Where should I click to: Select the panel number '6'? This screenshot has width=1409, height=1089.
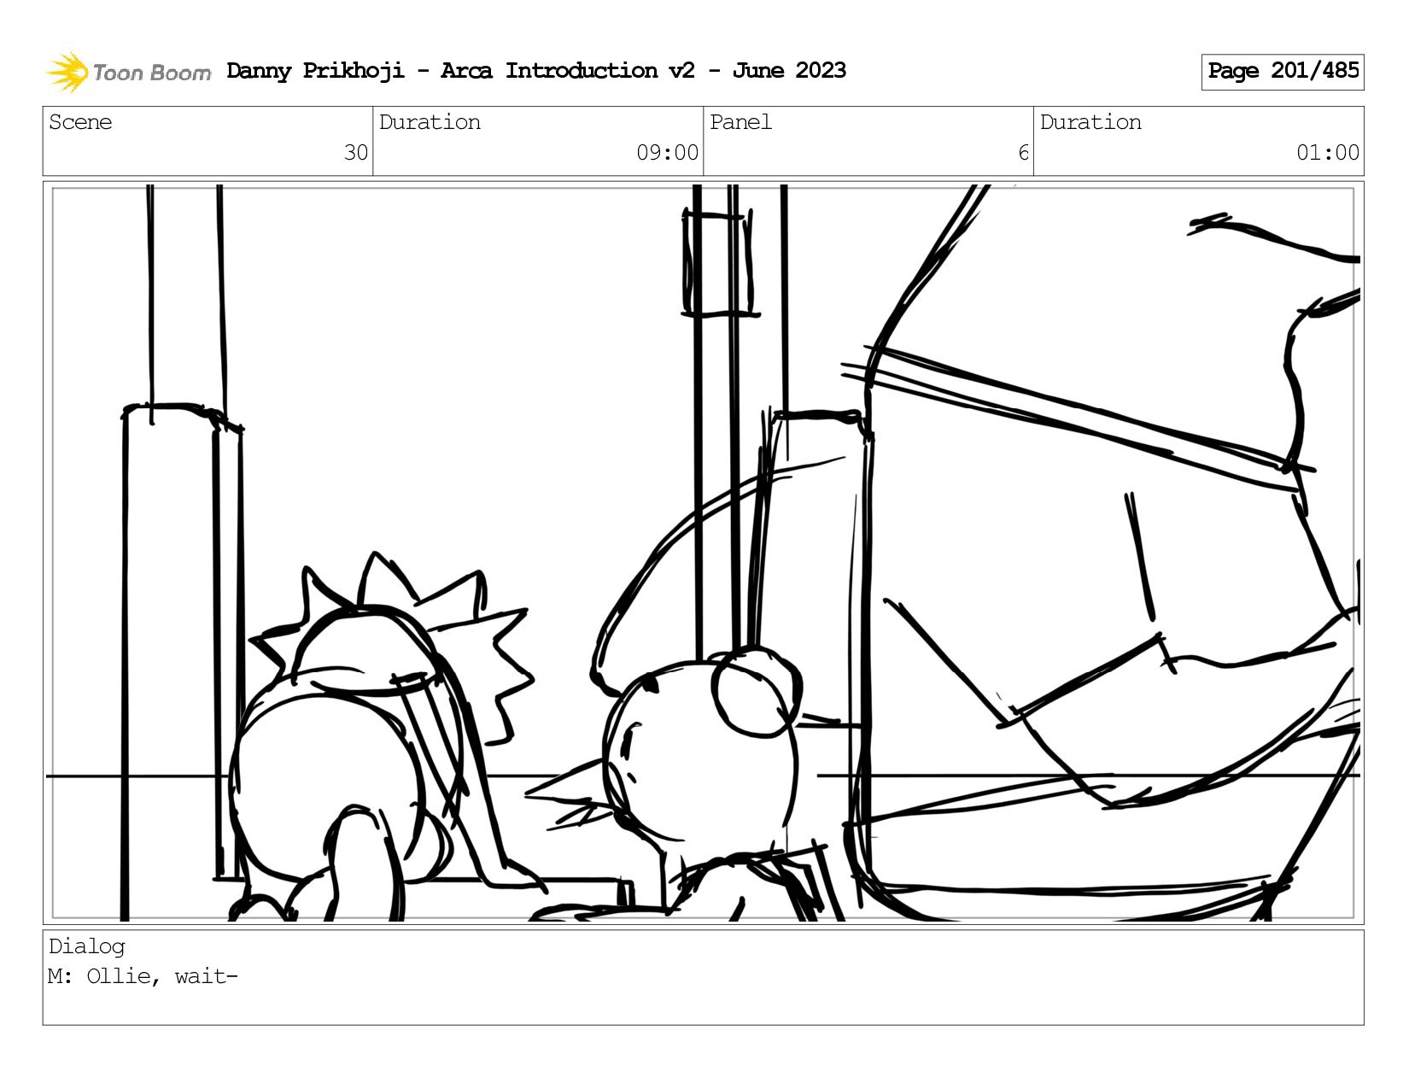tap(1023, 153)
